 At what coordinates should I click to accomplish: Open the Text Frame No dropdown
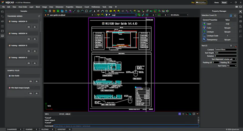point(232,66)
